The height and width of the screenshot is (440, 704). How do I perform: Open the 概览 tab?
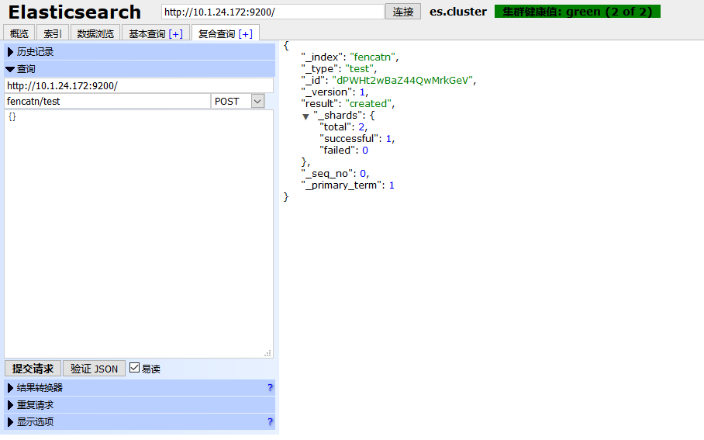tap(19, 33)
